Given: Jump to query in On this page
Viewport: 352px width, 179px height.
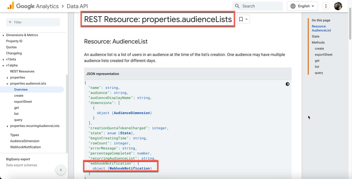Looking at the screenshot, I should point(319,73).
